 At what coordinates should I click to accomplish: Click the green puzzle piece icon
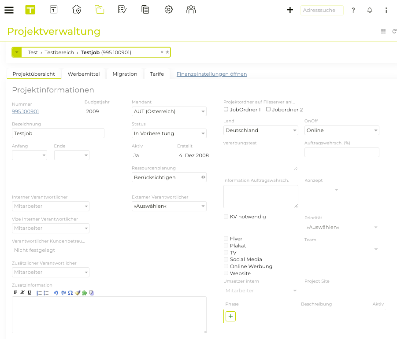point(85,293)
